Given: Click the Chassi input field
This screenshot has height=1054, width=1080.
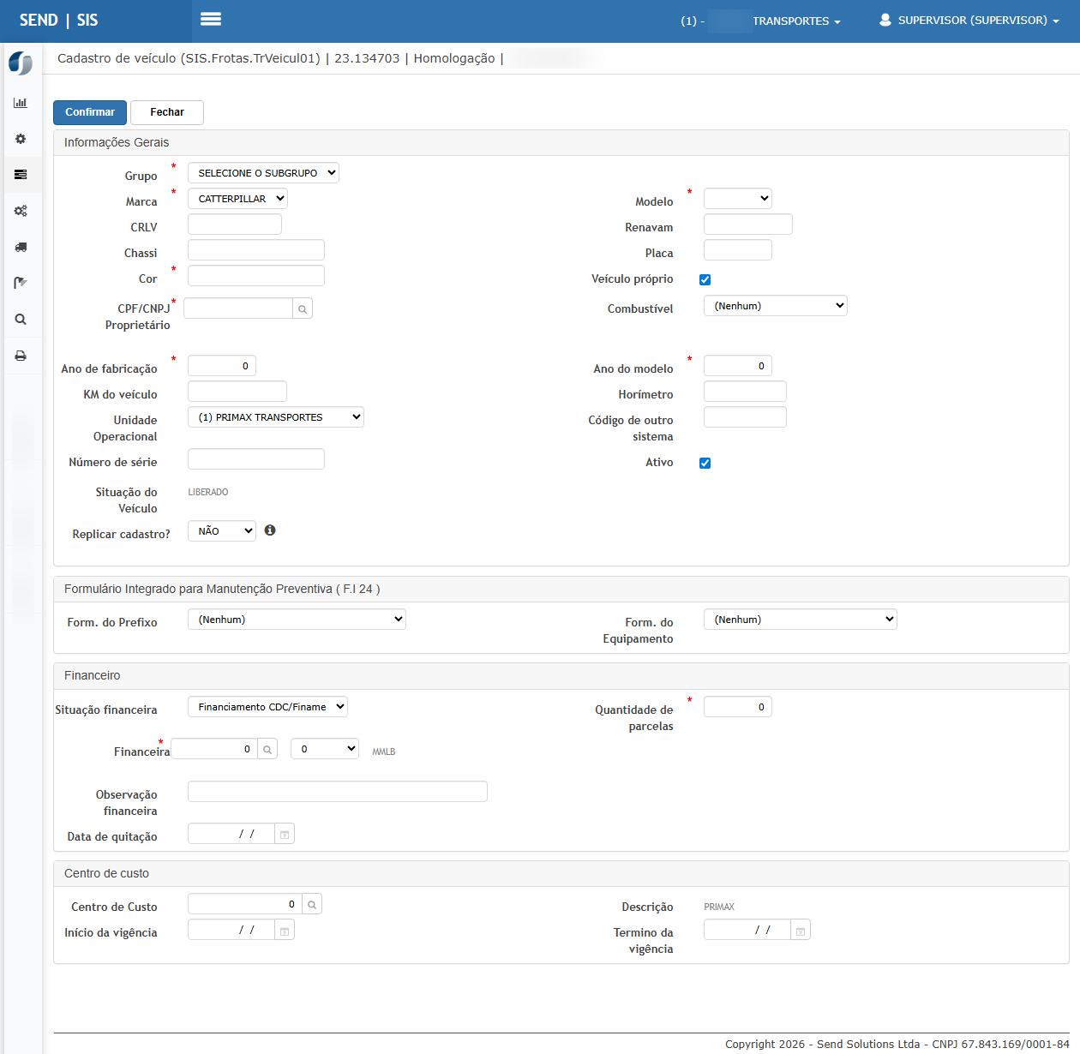Looking at the screenshot, I should coord(256,250).
